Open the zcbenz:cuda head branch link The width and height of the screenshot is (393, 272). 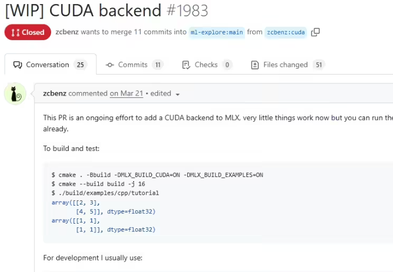tap(286, 33)
